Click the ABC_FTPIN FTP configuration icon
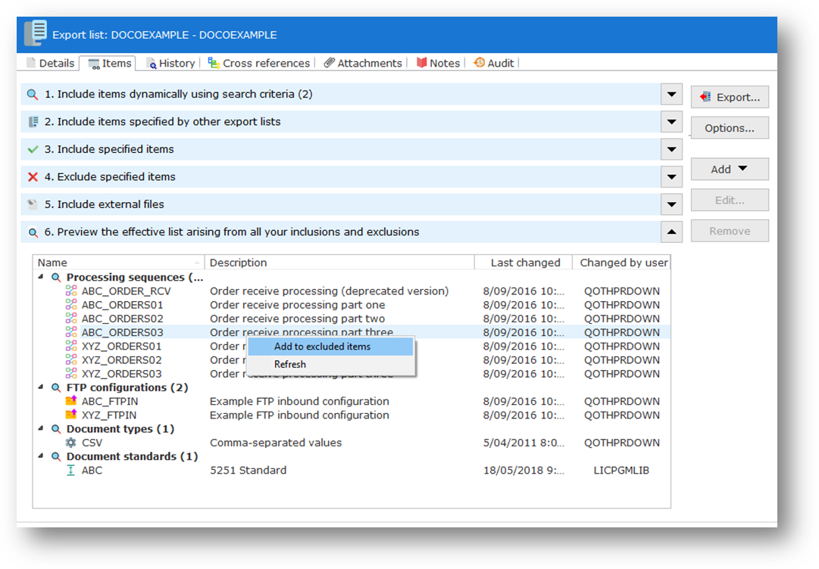The height and width of the screenshot is (569, 819). click(x=71, y=401)
